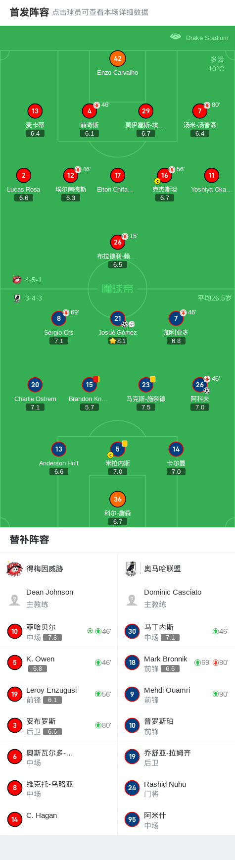
Task: Select substitute Mehdi Ouamri's row
Action: pos(176,694)
